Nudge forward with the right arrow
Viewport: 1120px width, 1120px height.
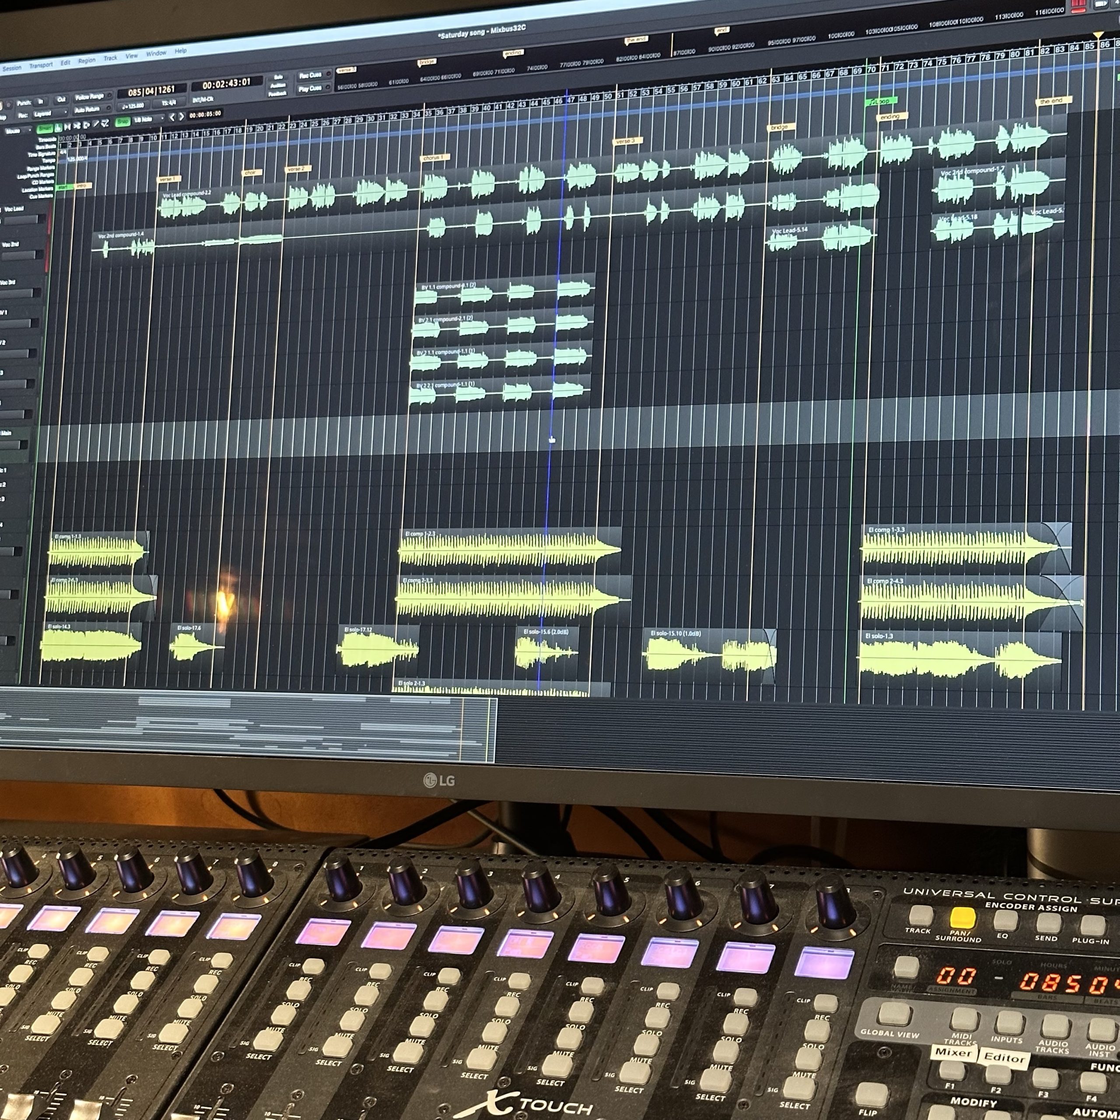point(182,116)
